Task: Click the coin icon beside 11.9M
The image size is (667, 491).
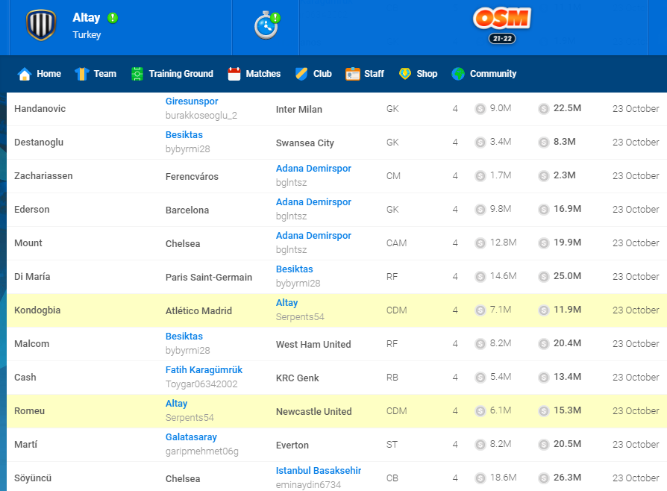Action: click(x=544, y=310)
